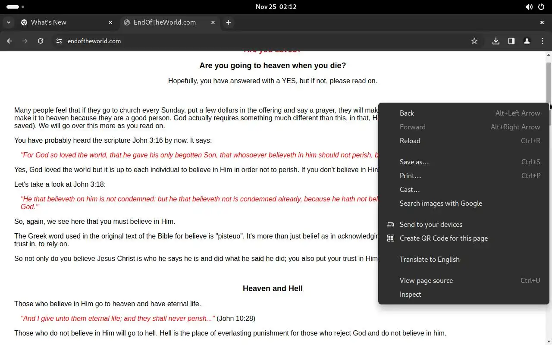Open the Downloads toolbar icon
This screenshot has height=345, width=552.
click(496, 41)
